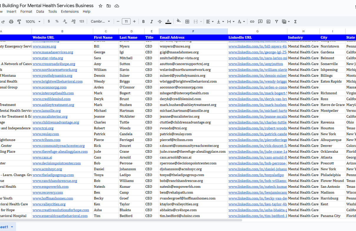Open the Tools menu
356x231 pixels.
pyautogui.click(x=52, y=11)
